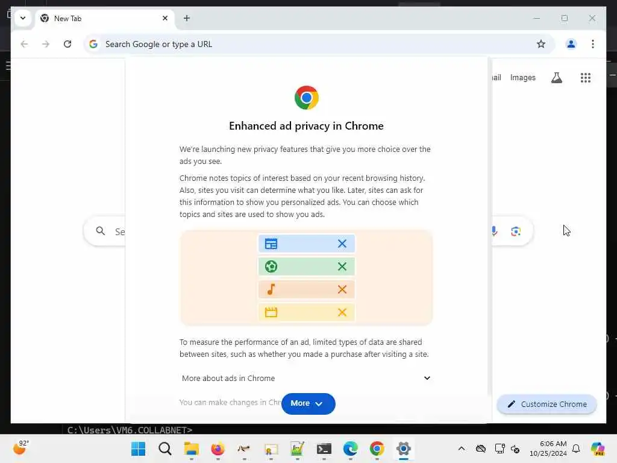Image resolution: width=617 pixels, height=463 pixels.
Task: Search by voice with the microphone
Action: (x=494, y=231)
